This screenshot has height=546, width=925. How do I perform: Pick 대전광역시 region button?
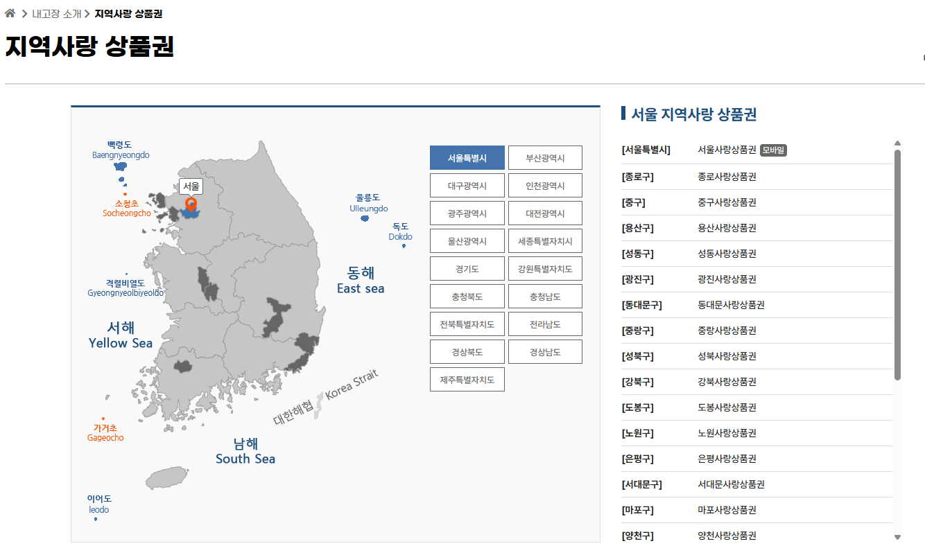pyautogui.click(x=545, y=213)
